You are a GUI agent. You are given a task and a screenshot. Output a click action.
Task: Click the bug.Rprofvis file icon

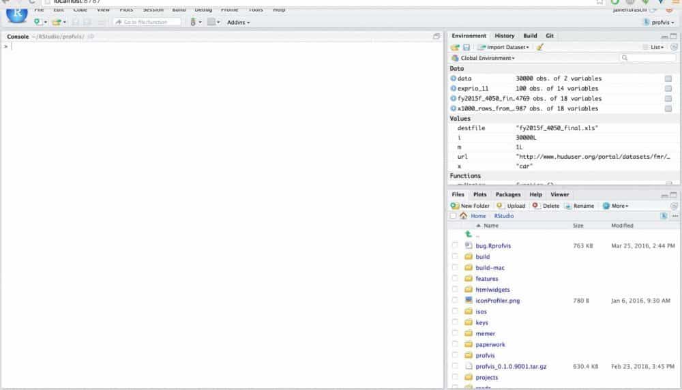coord(469,245)
